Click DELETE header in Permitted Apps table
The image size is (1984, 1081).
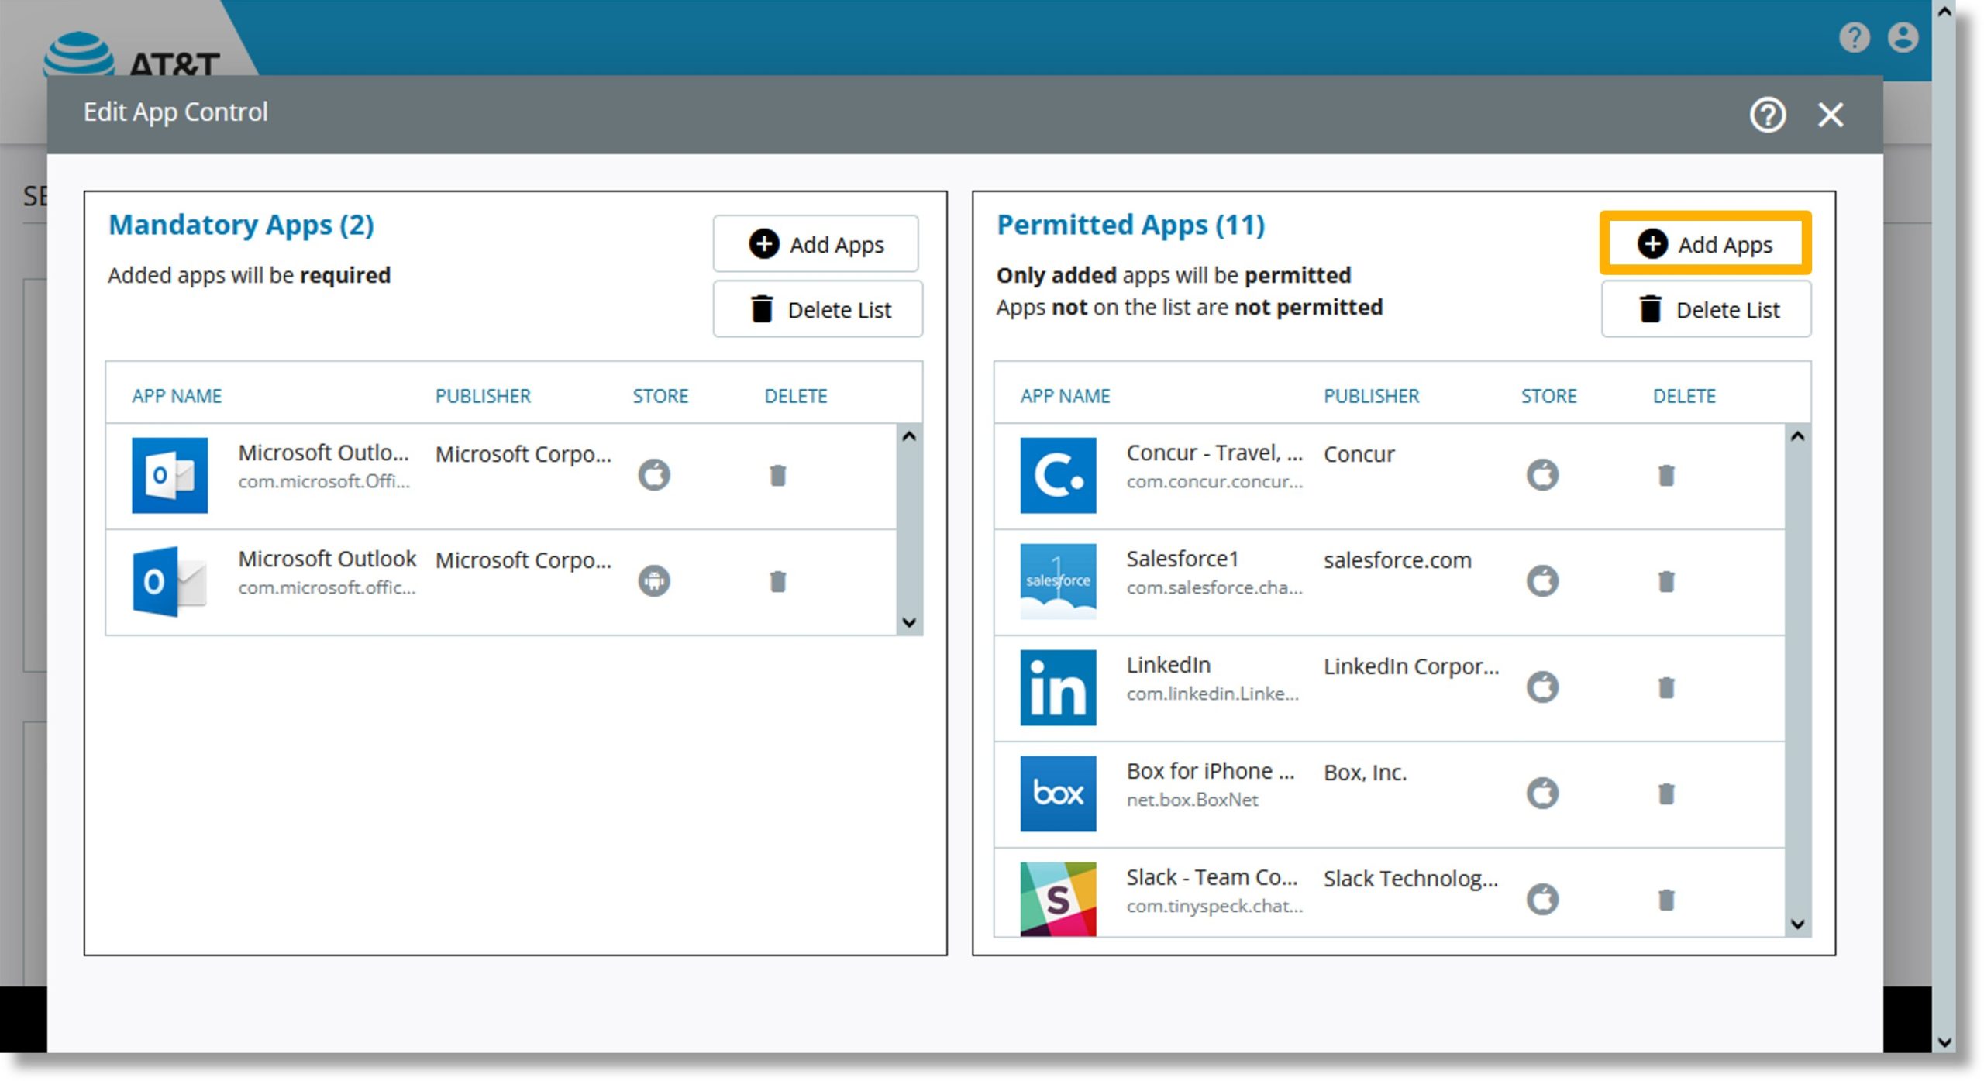(x=1684, y=396)
